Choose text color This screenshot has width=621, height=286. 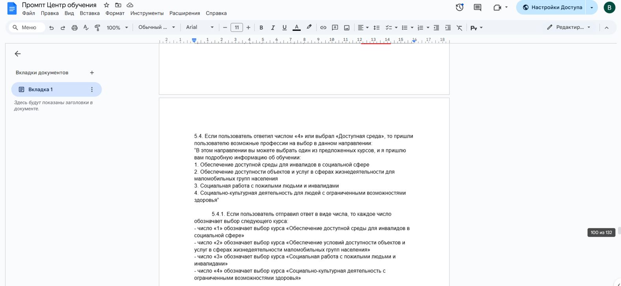297,28
